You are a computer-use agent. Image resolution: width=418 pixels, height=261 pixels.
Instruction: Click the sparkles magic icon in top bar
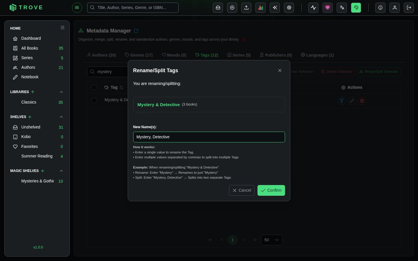(x=275, y=8)
